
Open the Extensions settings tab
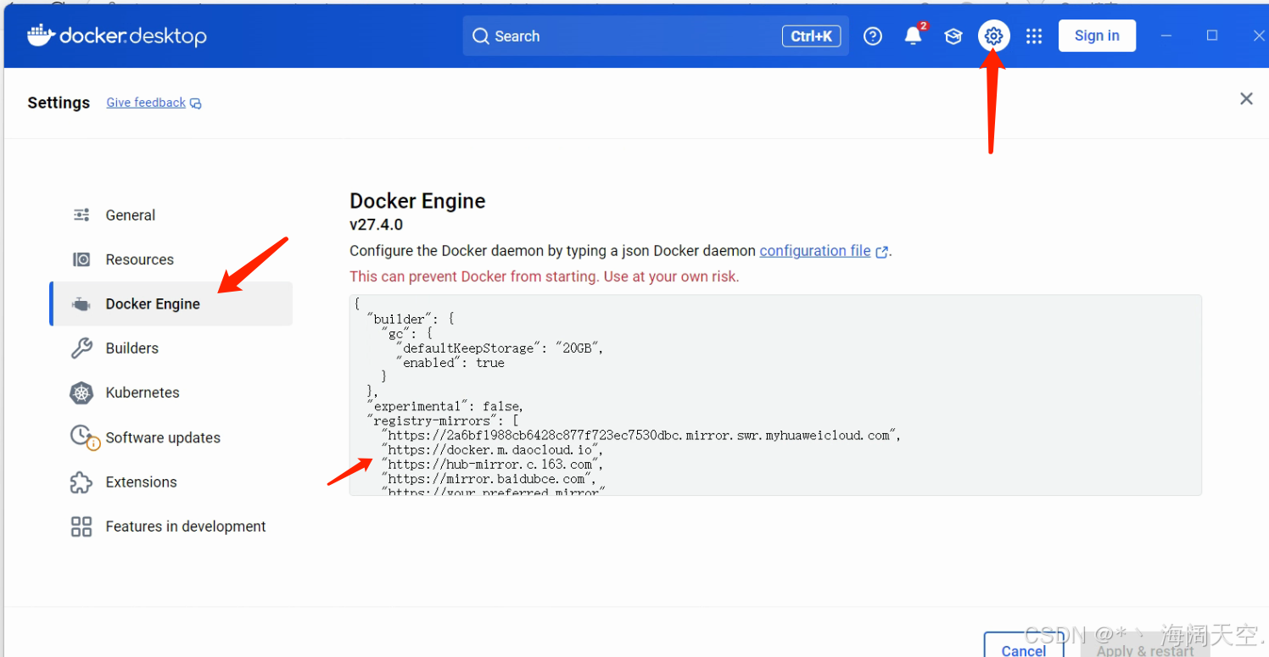[x=171, y=482]
